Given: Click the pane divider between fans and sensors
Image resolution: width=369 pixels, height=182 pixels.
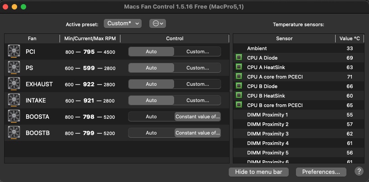Looking at the screenshot, I should 231,91.
